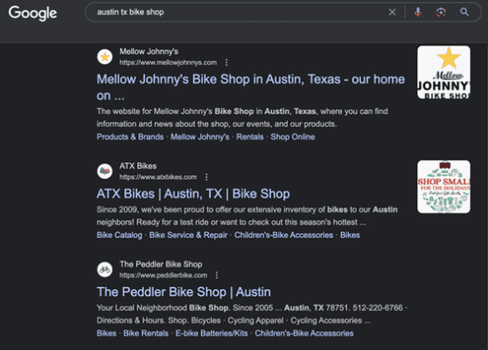Click the magnifying glass search button
This screenshot has width=488, height=350.
(464, 12)
